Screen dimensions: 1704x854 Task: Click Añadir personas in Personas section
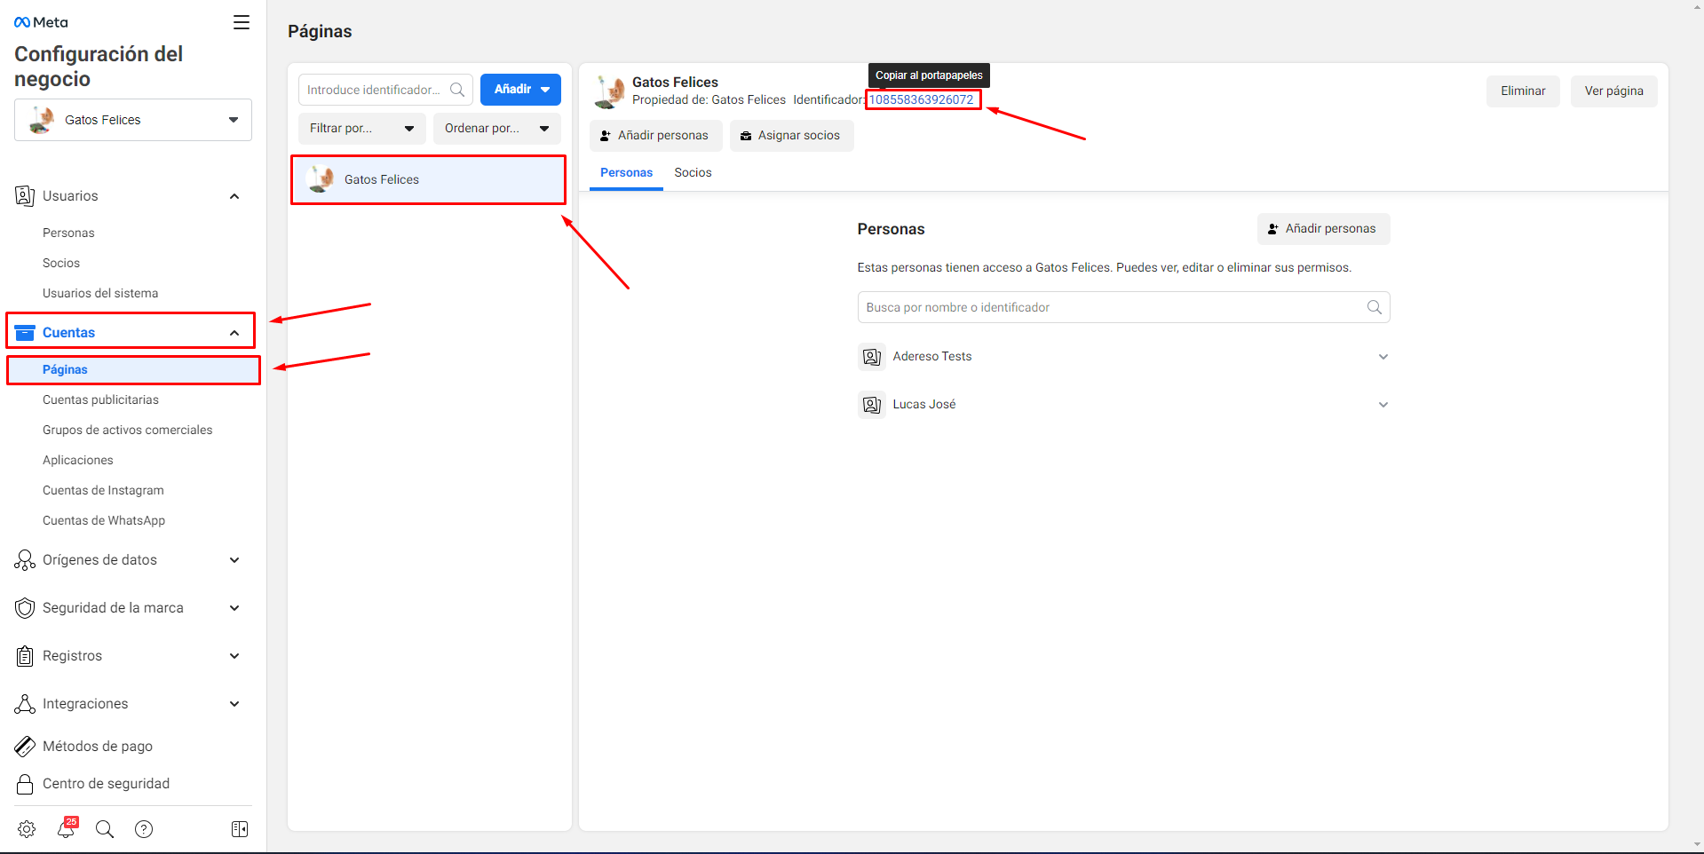(1323, 229)
